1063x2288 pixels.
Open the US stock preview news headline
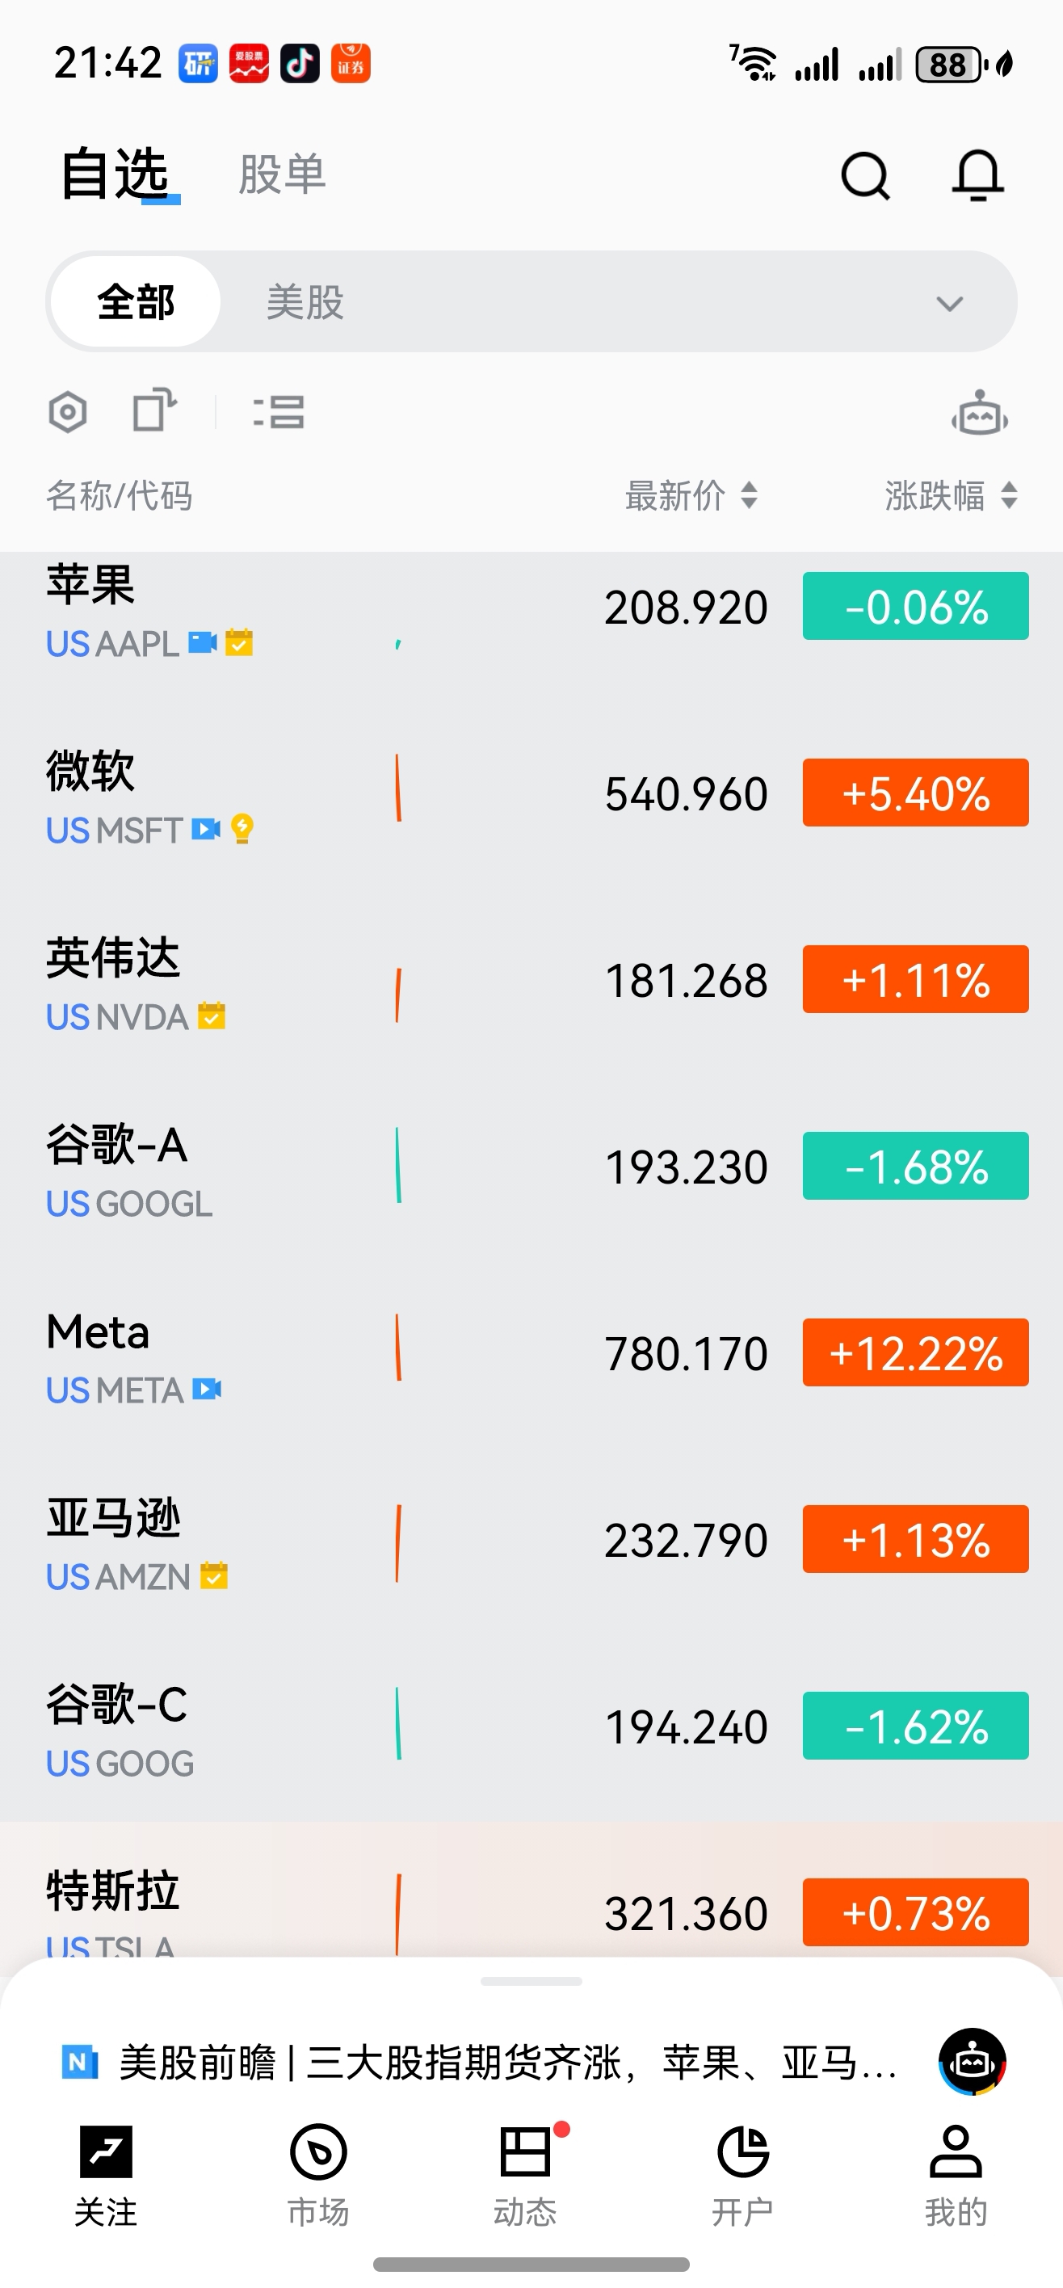508,2063
